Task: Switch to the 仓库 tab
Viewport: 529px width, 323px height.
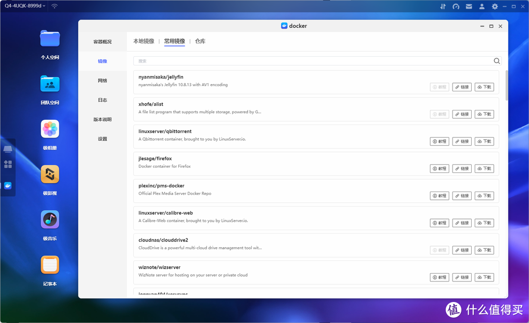Action: coord(200,42)
